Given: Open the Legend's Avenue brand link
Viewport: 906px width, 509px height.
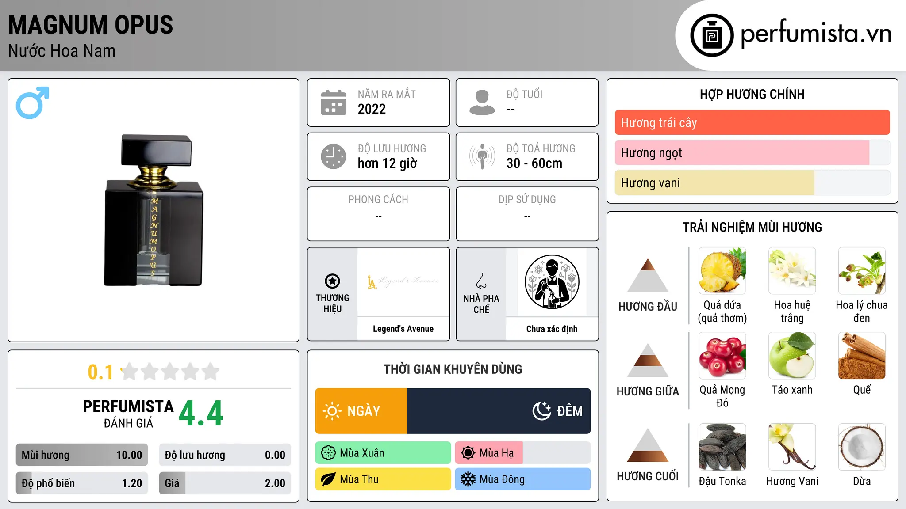Looking at the screenshot, I should (x=403, y=329).
